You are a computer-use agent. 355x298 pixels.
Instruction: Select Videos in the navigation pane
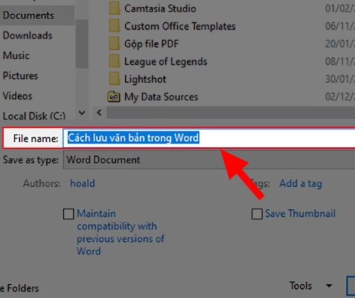pyautogui.click(x=18, y=96)
